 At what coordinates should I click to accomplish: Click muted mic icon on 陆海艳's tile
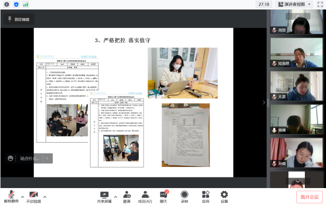[274, 63]
